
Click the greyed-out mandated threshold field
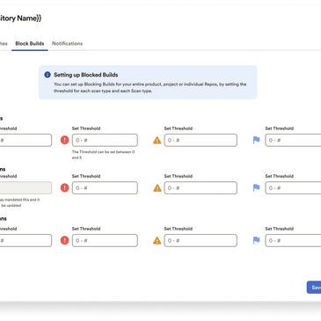(x=26, y=188)
